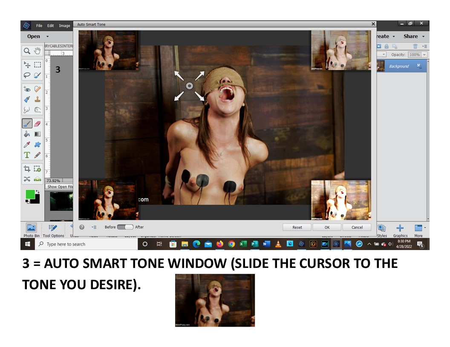Image resolution: width=450 pixels, height=347 pixels.
Task: Choose the Paint Bucket tool
Action: (27, 134)
